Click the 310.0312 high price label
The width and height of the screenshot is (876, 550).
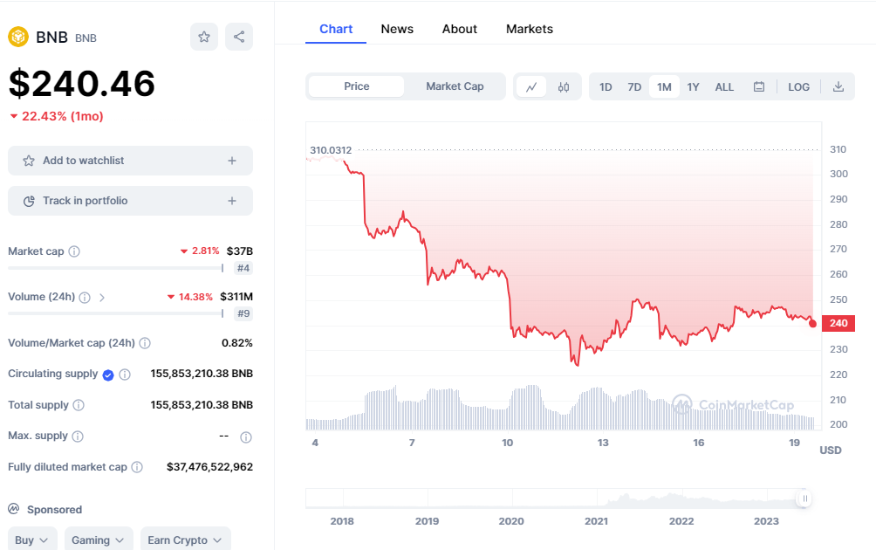pyautogui.click(x=331, y=150)
